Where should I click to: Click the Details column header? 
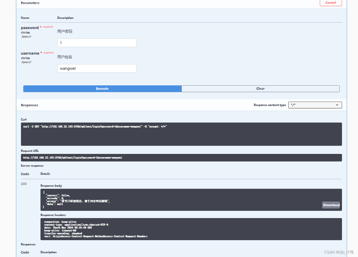[x=45, y=174]
